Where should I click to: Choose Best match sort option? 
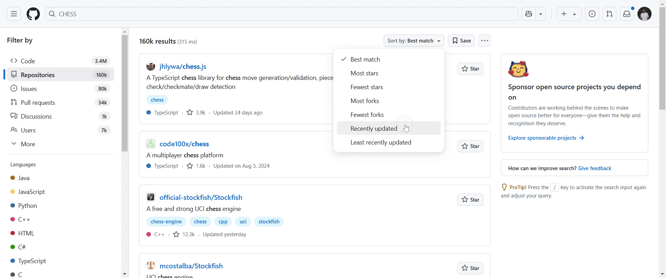coord(388,59)
